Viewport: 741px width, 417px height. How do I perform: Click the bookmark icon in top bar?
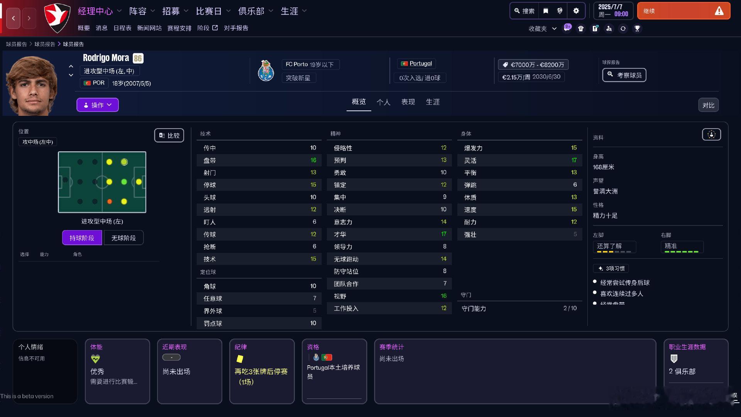546,11
